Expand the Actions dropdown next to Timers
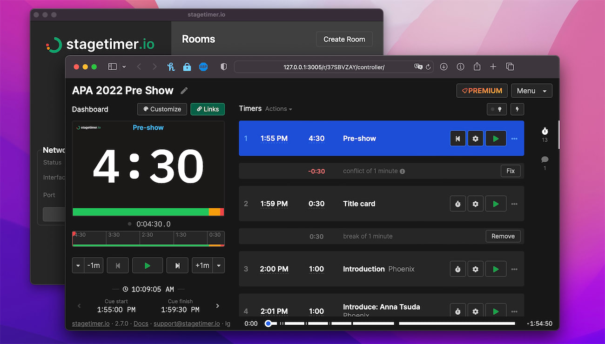Viewport: 605px width, 344px height. (278, 109)
